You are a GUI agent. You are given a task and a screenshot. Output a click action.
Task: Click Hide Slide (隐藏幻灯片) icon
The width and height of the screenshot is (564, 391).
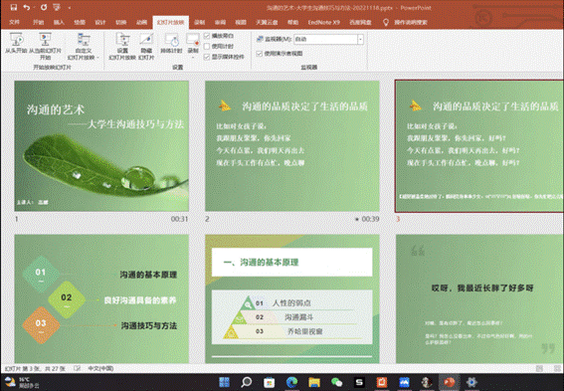[x=146, y=46]
